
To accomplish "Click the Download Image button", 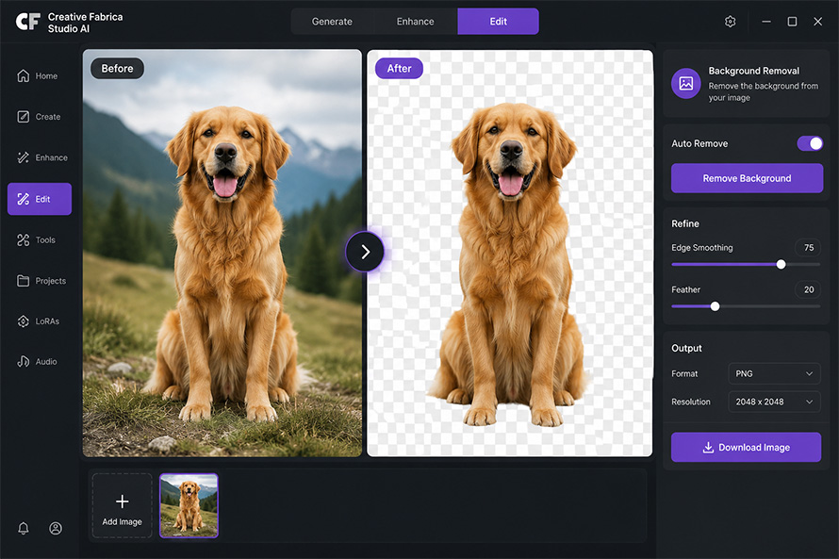I will pyautogui.click(x=747, y=447).
